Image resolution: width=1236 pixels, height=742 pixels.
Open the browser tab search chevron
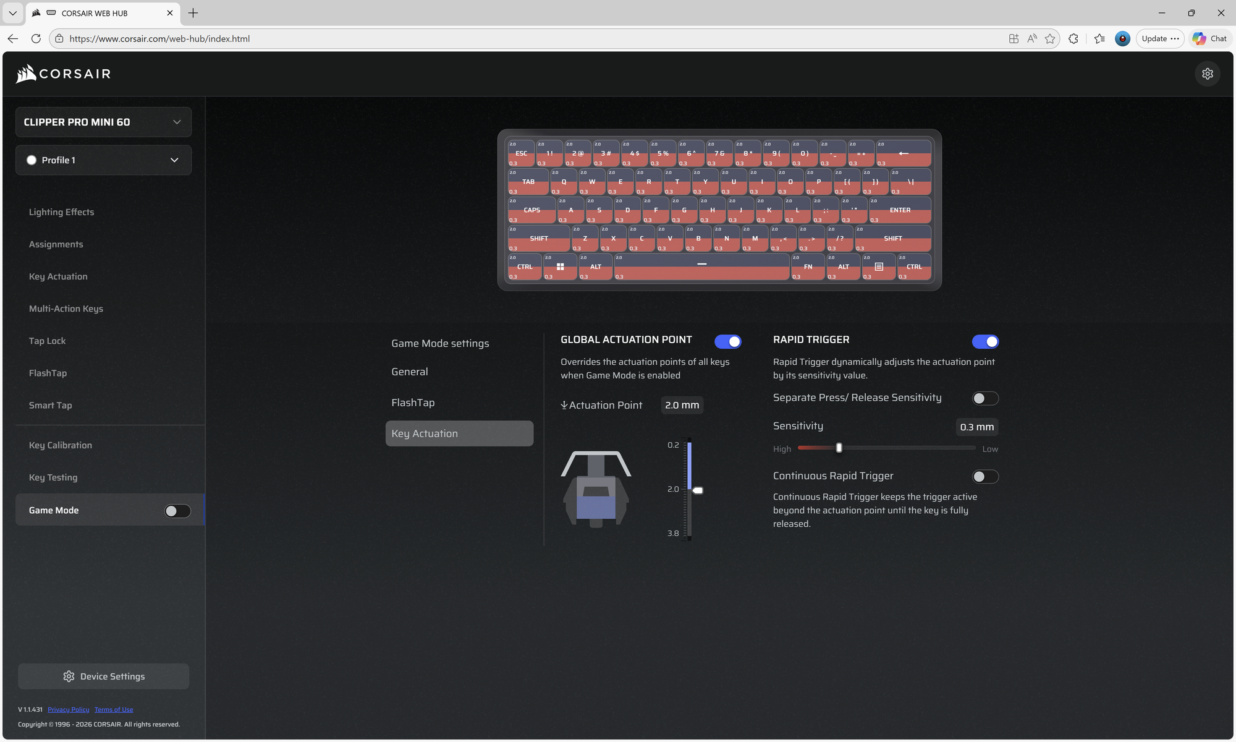tap(12, 13)
